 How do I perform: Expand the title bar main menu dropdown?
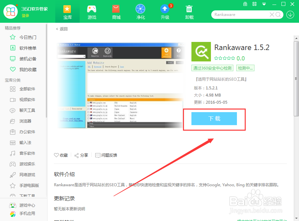coord(264,4)
